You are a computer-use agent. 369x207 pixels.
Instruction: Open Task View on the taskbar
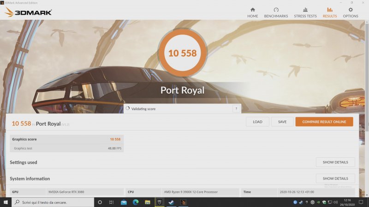[x=112, y=202]
